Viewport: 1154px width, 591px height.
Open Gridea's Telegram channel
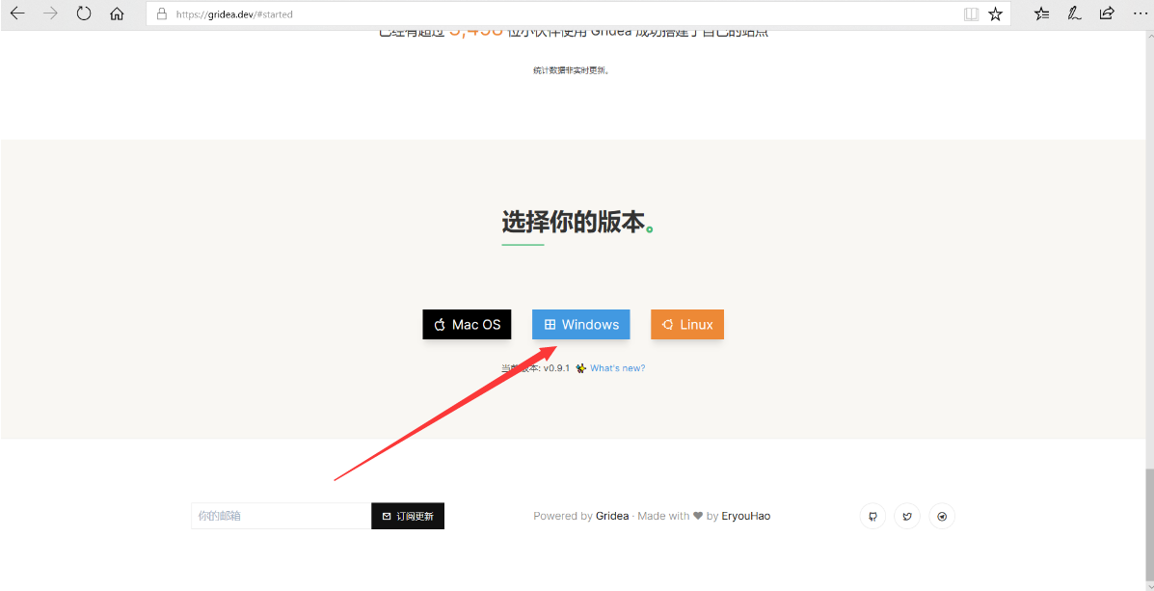[942, 516]
